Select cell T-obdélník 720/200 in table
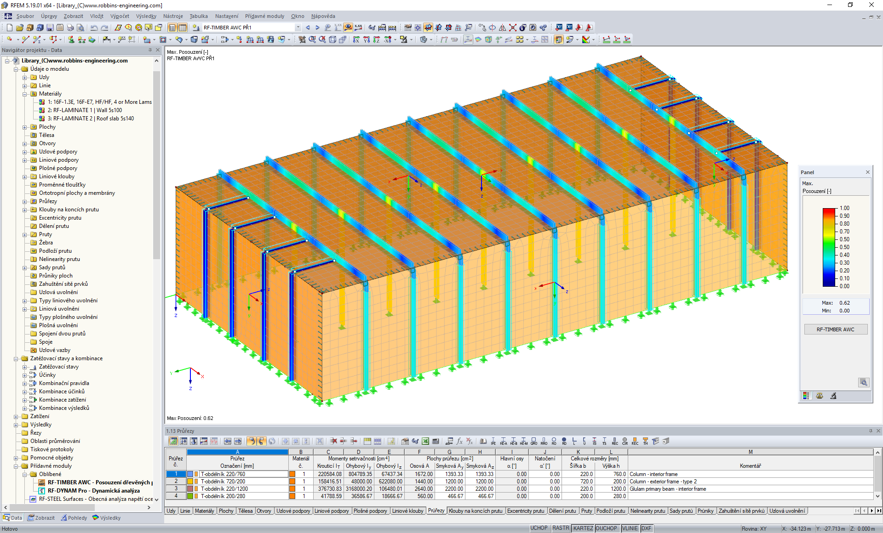The image size is (883, 533). (x=223, y=482)
